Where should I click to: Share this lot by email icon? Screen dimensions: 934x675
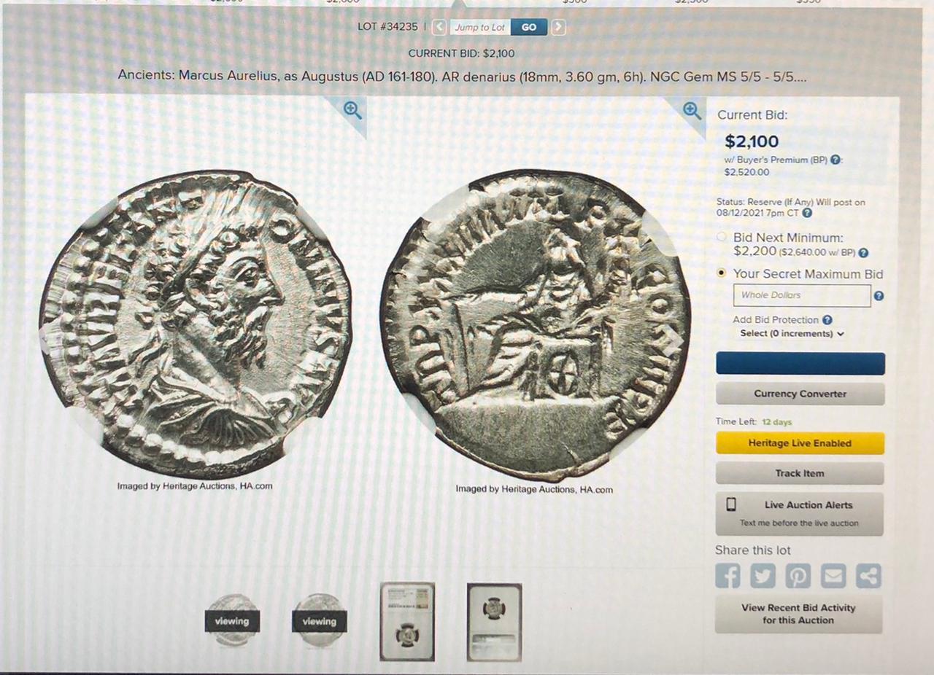[833, 576]
